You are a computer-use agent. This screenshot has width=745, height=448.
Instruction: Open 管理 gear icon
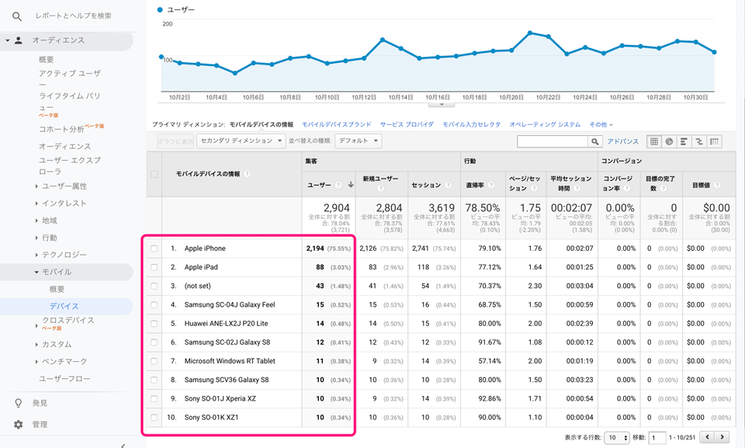[19, 424]
